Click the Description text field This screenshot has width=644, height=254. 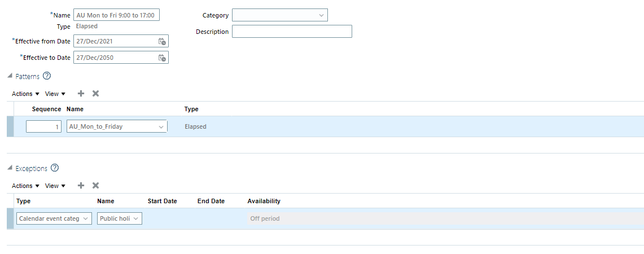click(x=292, y=32)
